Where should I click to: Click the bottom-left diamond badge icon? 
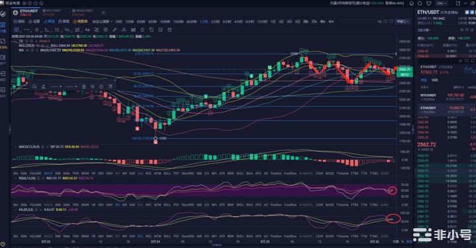3,244
